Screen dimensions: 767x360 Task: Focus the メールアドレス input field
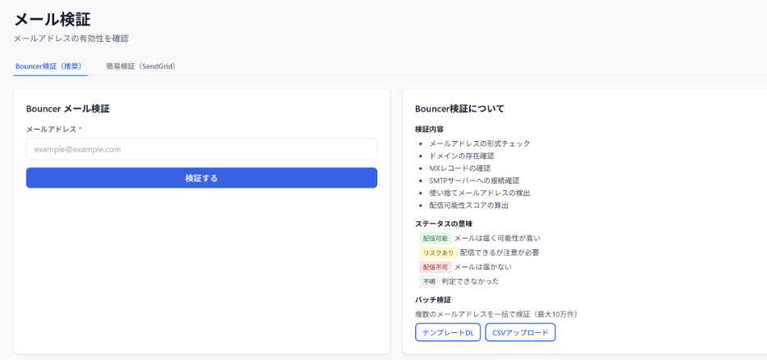point(202,148)
